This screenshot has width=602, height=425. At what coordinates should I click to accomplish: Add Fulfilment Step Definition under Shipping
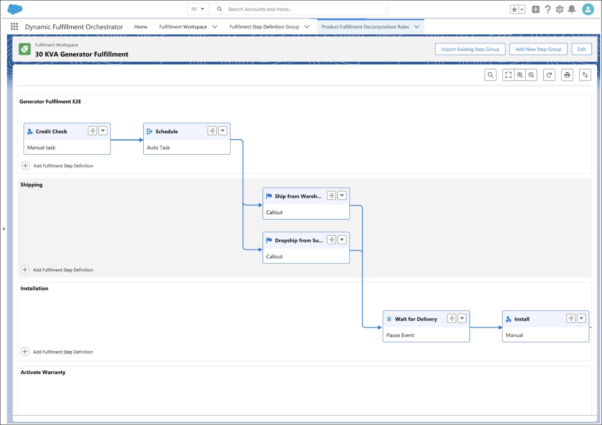(57, 270)
